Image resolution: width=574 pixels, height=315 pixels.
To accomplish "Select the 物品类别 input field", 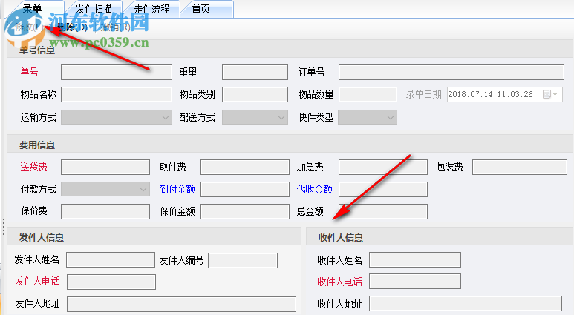I will click(255, 94).
